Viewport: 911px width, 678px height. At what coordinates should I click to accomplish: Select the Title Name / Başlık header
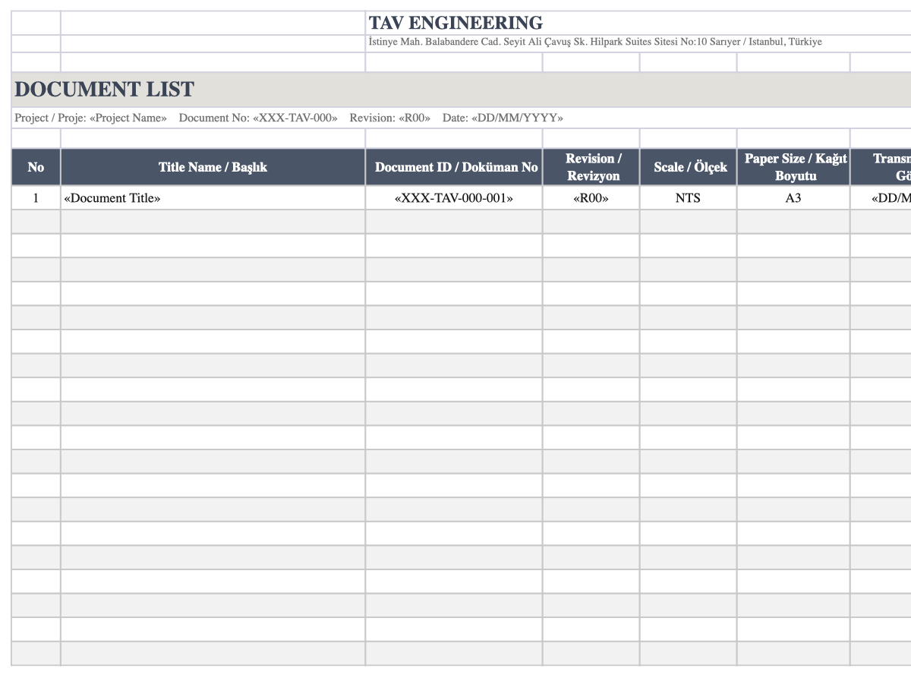[x=213, y=167]
